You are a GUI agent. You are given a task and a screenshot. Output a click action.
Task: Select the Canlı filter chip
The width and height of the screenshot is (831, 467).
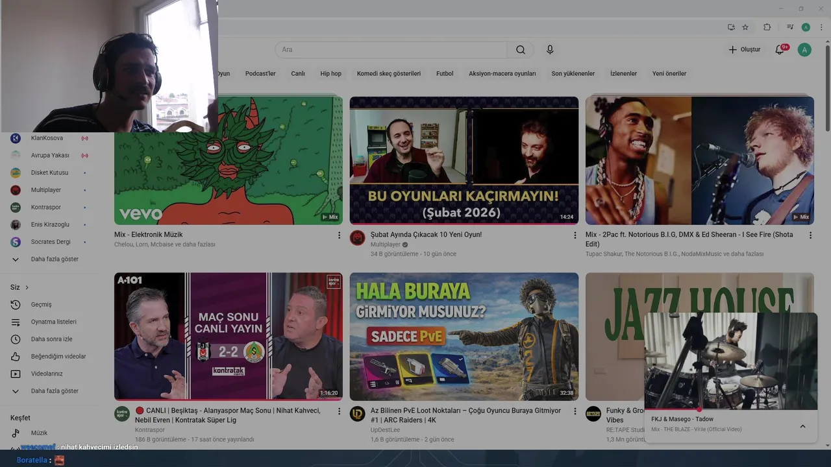pos(298,73)
